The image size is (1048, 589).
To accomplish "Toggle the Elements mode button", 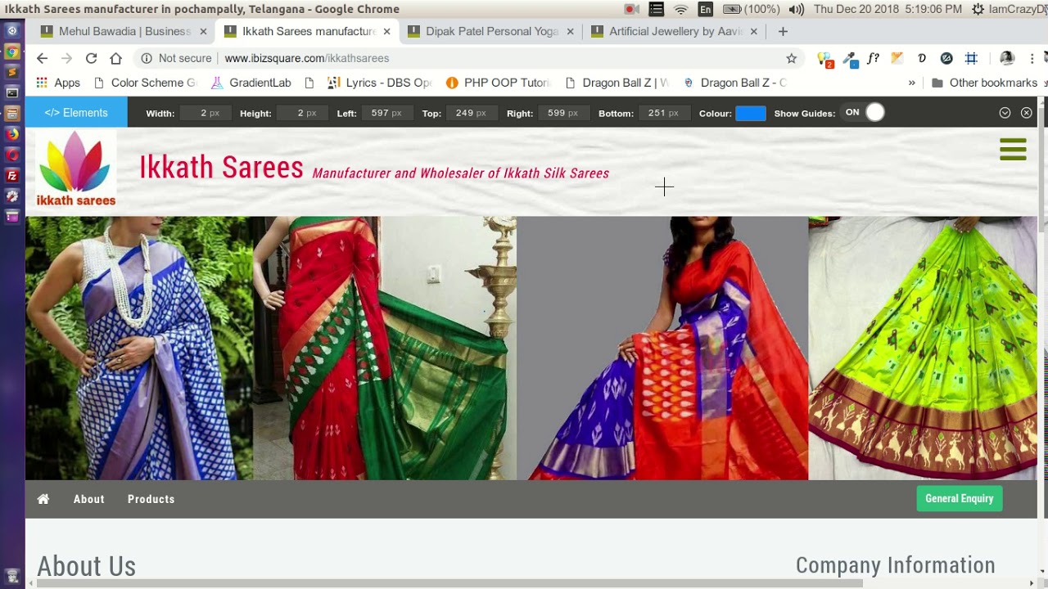I will click(76, 113).
